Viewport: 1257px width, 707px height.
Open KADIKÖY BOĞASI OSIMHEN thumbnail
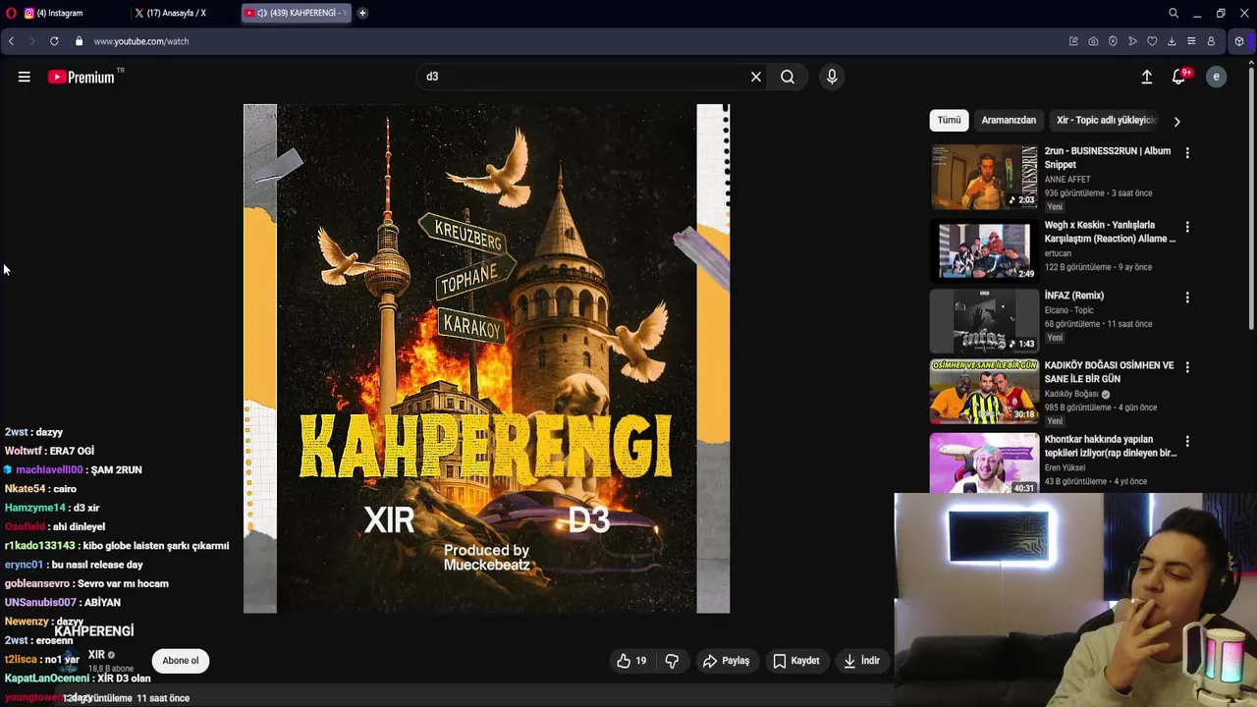(x=984, y=391)
